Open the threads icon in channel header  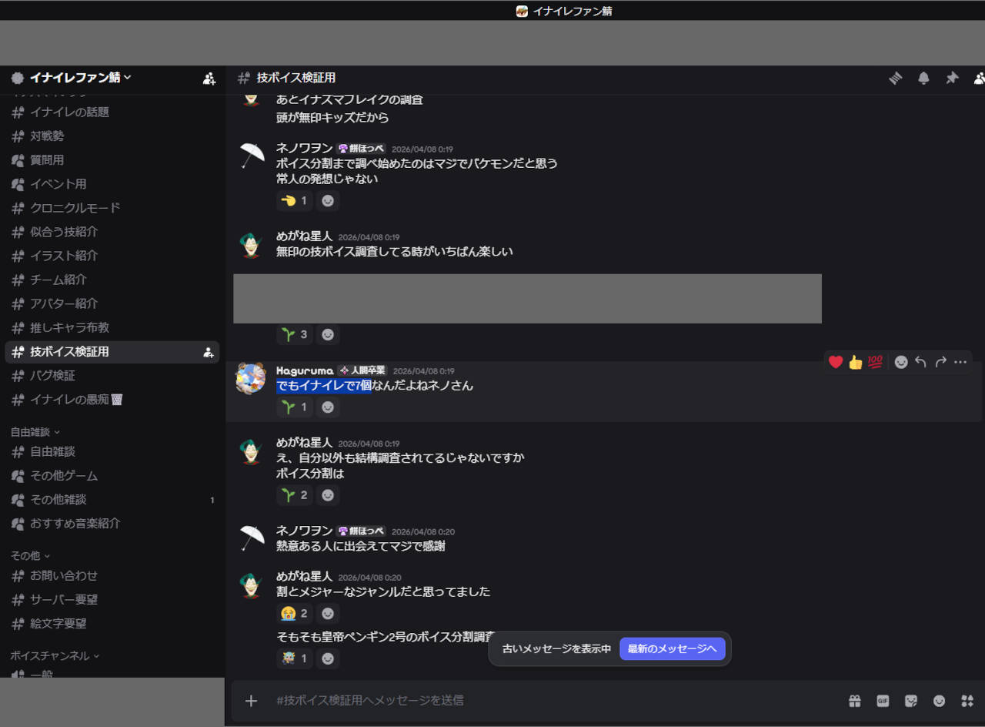[x=895, y=78]
